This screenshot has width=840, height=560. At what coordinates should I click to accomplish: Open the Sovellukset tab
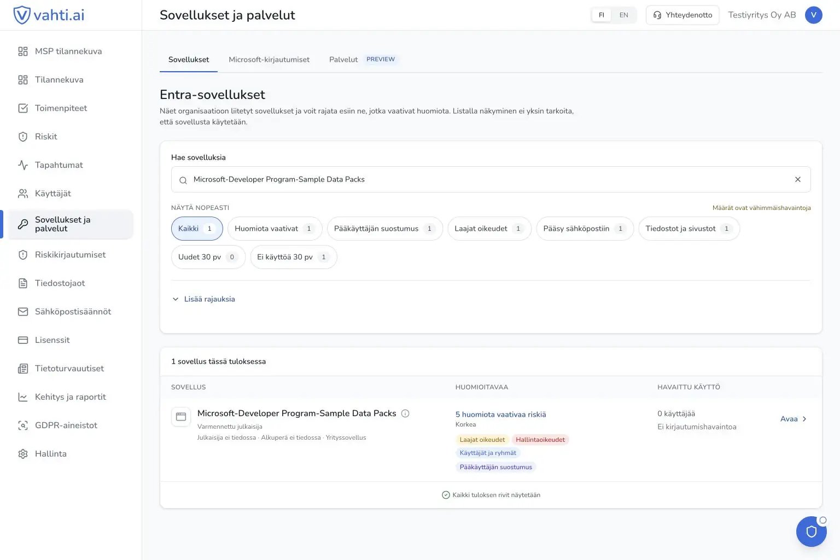(189, 60)
